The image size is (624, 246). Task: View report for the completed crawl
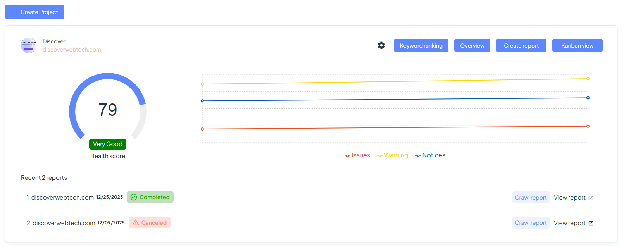pos(569,198)
